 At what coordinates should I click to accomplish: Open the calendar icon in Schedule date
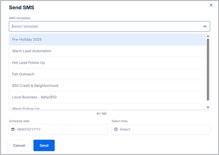(13, 130)
